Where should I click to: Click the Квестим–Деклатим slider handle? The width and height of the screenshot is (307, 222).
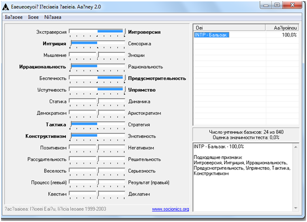click(98, 193)
